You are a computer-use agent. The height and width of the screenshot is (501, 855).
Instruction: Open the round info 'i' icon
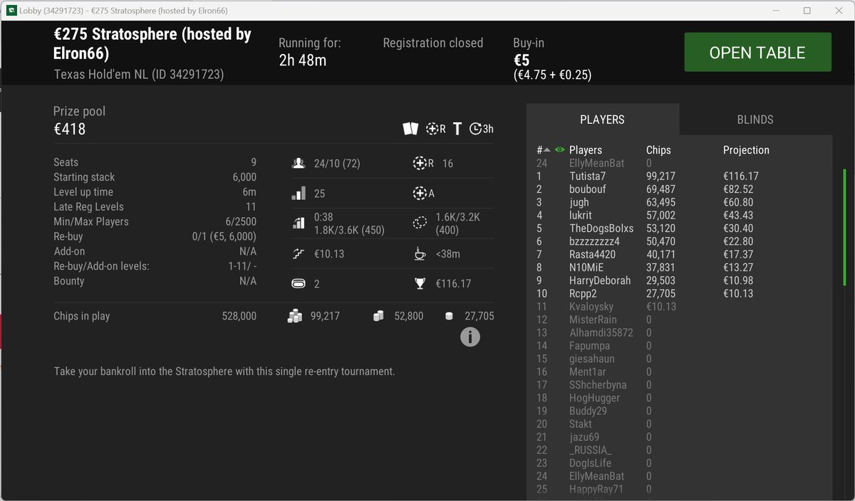click(470, 337)
